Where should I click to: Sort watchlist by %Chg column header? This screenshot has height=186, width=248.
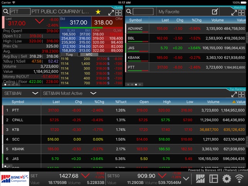click(x=196, y=20)
